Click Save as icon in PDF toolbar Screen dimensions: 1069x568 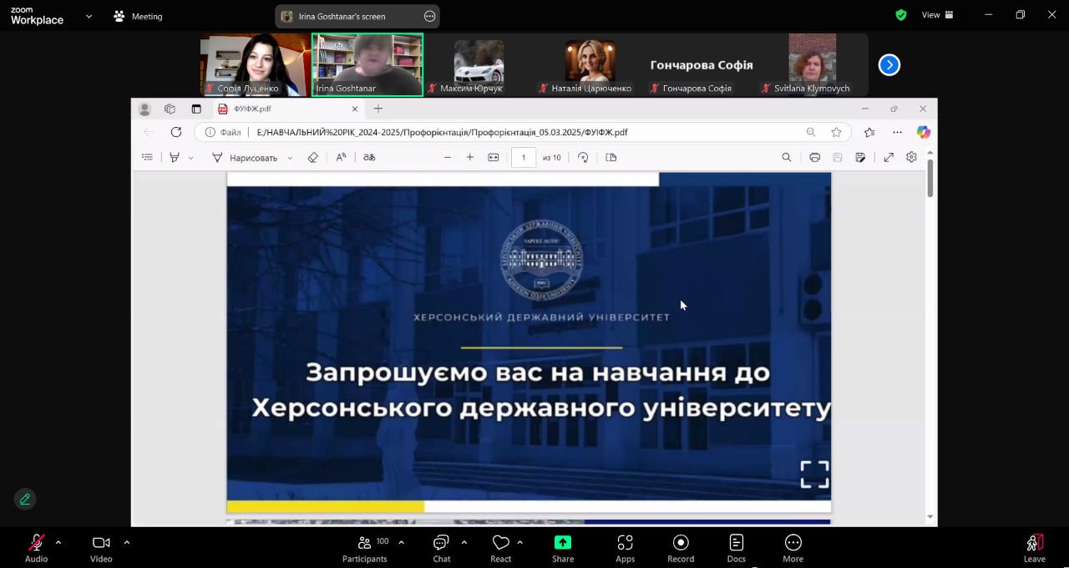[860, 157]
